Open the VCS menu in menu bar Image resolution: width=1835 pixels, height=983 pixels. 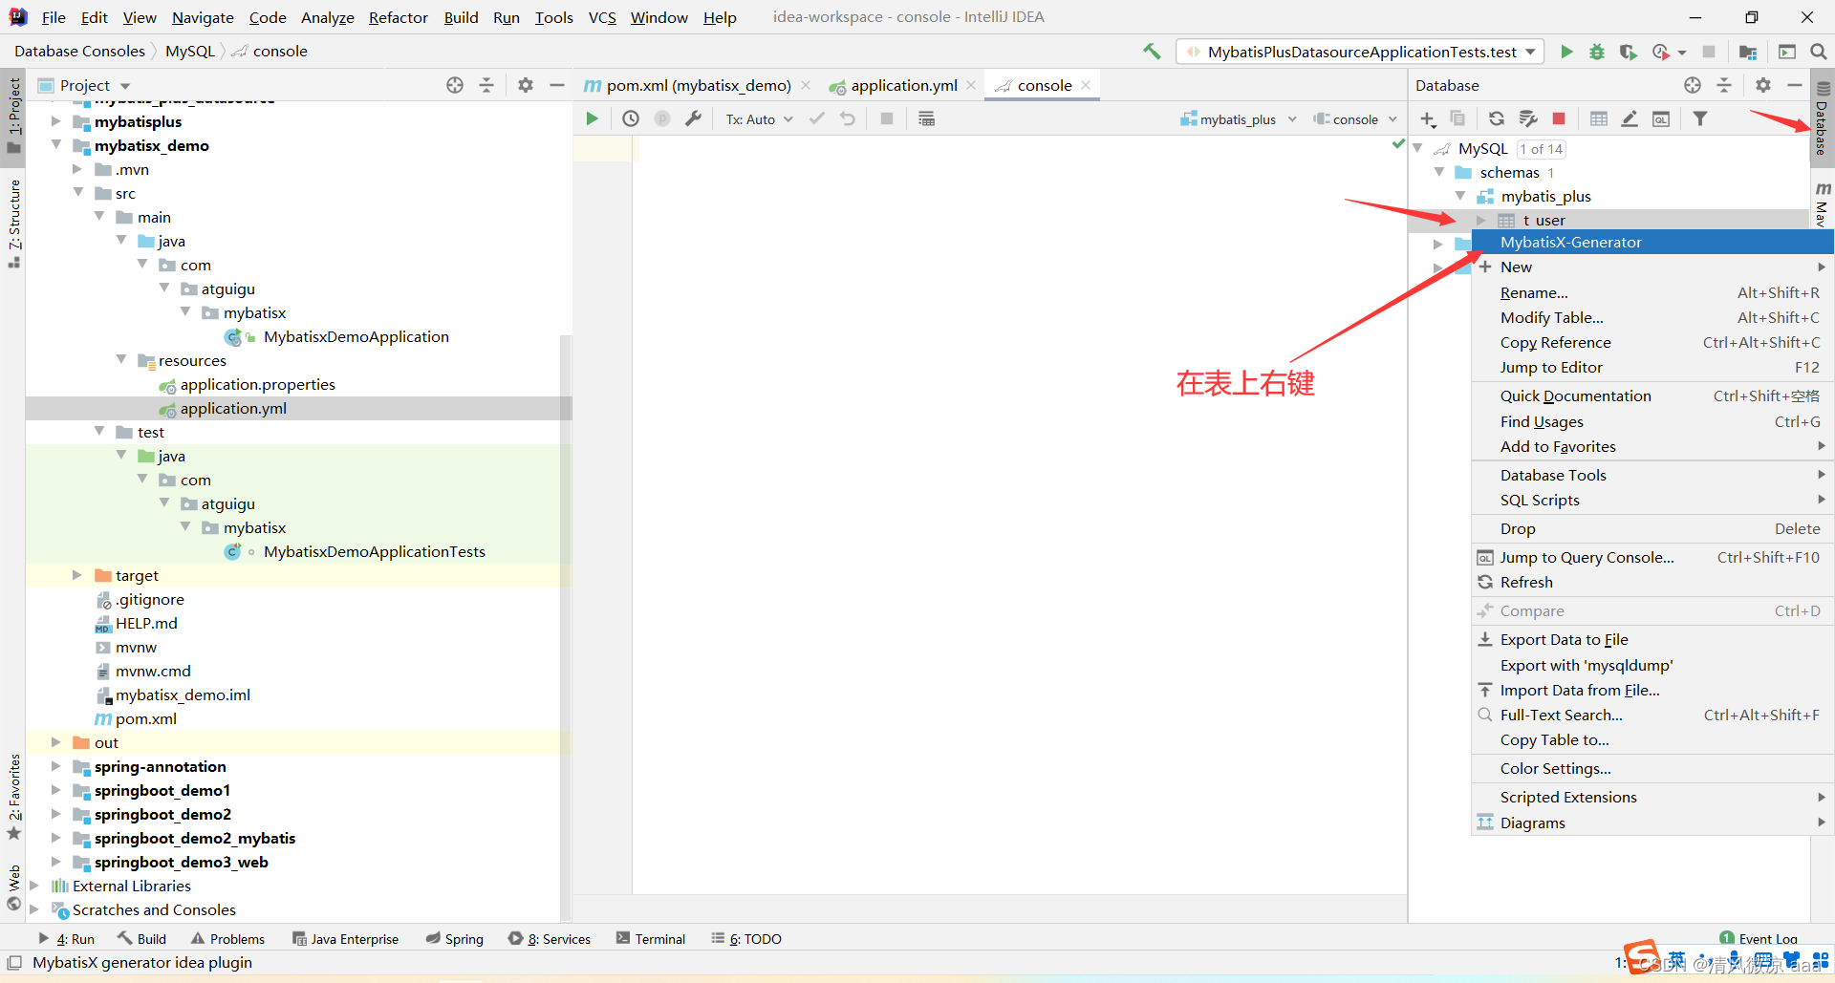pyautogui.click(x=601, y=17)
